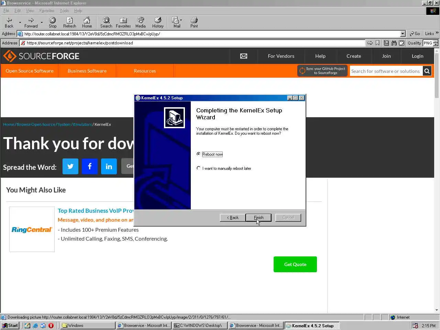Click the For Vendors link

coord(281,56)
